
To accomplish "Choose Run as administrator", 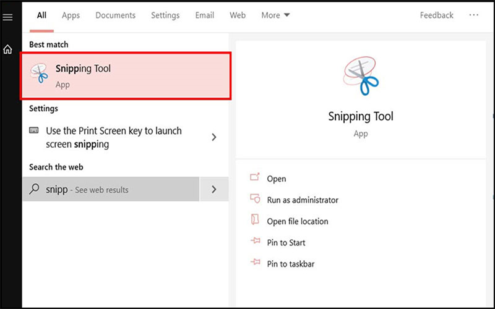I will (303, 200).
